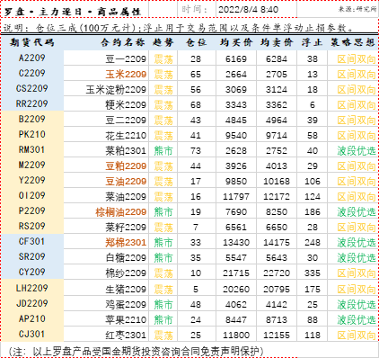Select futures code cell CS2209
Image resolution: width=379 pixels, height=358 pixels.
[31, 88]
